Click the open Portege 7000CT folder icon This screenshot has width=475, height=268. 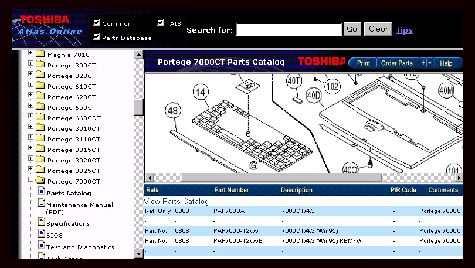[40, 181]
